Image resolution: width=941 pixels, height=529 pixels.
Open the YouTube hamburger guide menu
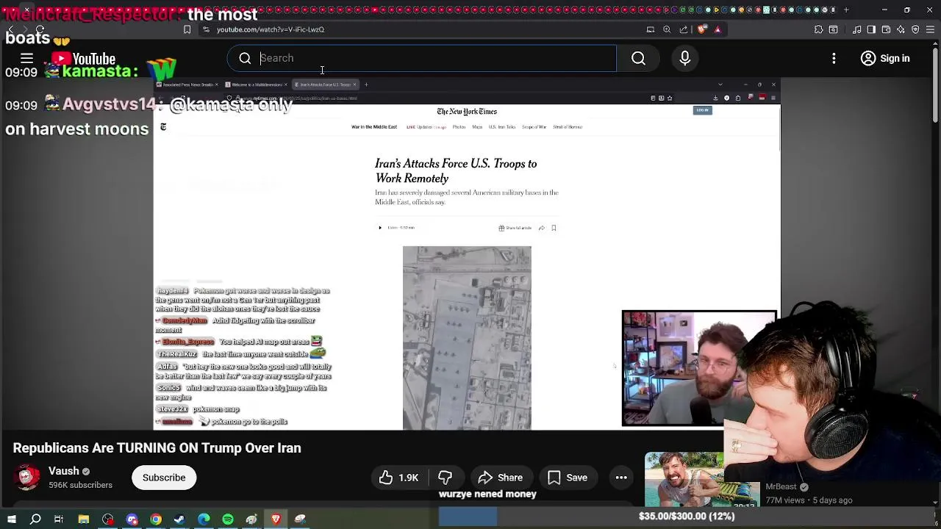(26, 58)
